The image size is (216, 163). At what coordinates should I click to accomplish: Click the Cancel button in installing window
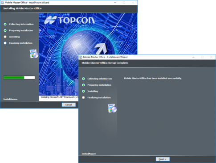click(x=69, y=104)
